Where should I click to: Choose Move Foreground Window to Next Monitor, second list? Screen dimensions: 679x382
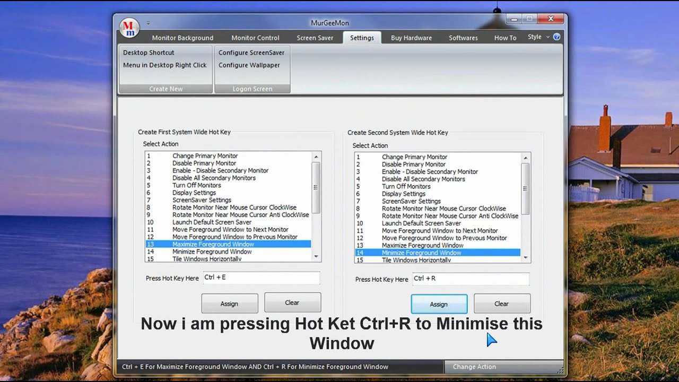(x=438, y=231)
